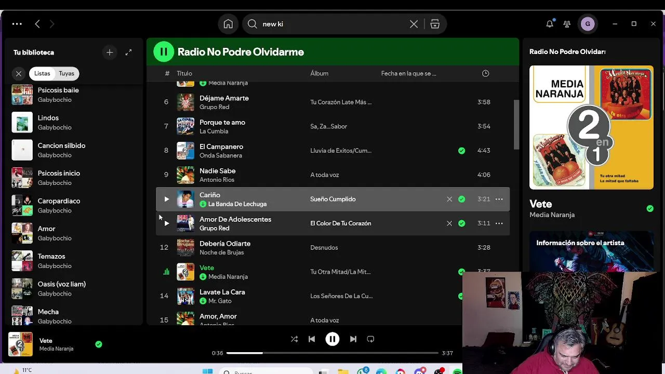Screen dimensions: 665x374
Task: Go back with the left arrow
Action: 37,24
